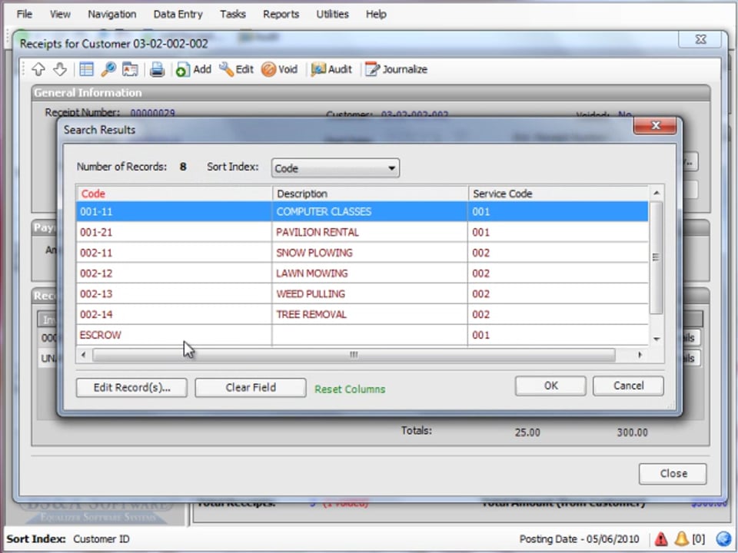
Task: Select the SNOW PLOWING row
Action: [314, 253]
